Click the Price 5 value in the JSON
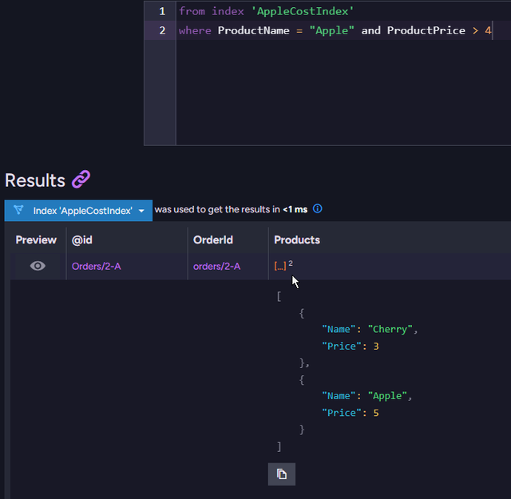Viewport: 511px width, 499px height. pyautogui.click(x=376, y=412)
